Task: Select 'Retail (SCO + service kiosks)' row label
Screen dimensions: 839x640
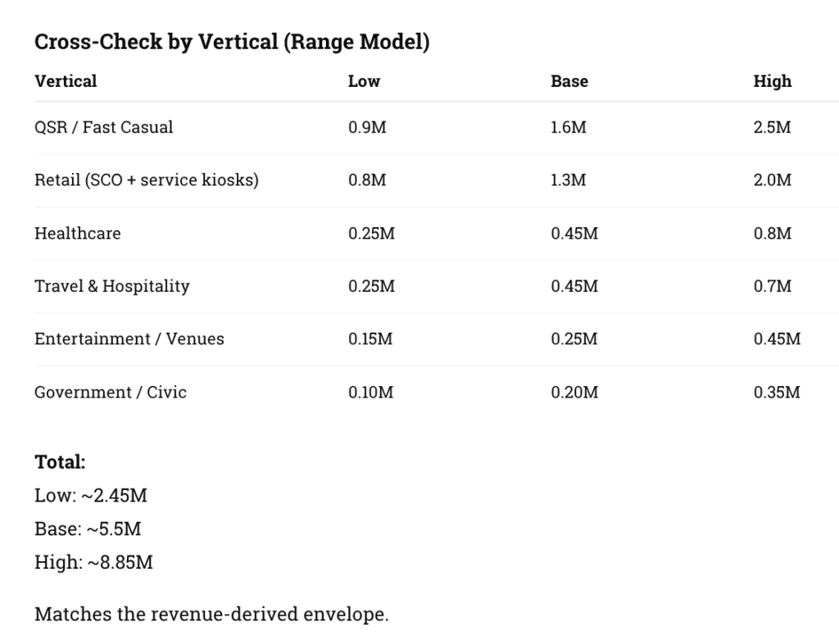Action: point(147,180)
